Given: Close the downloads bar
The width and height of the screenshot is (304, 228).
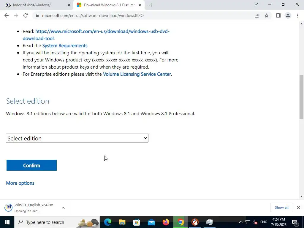Looking at the screenshot, I should (299, 208).
